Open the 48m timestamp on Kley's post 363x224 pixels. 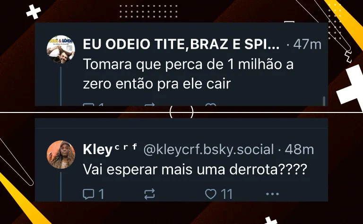(x=299, y=149)
